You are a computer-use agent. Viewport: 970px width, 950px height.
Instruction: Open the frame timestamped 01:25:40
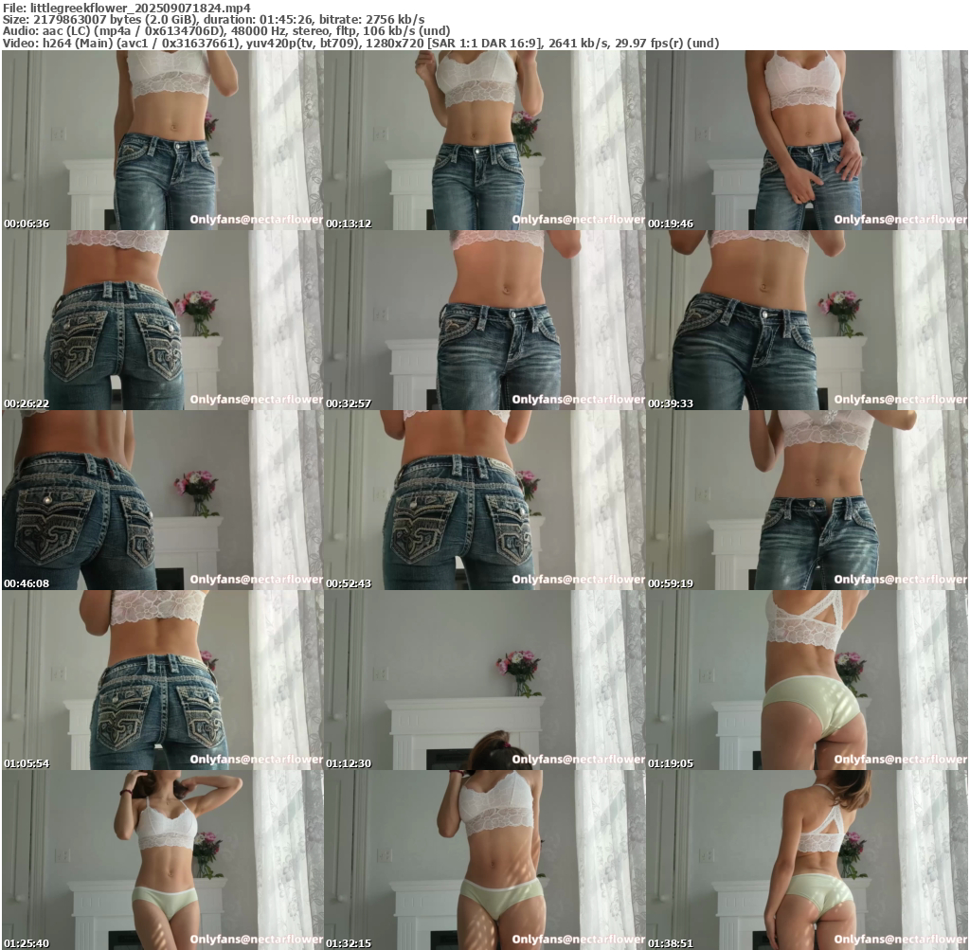[x=162, y=860]
